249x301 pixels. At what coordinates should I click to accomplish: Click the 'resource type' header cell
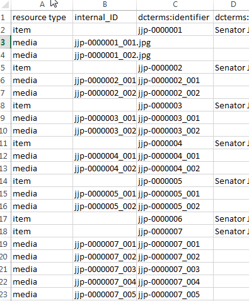pos(42,17)
